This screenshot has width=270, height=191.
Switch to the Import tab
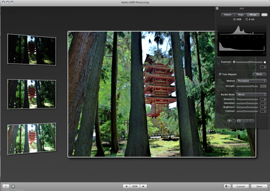(228, 14)
